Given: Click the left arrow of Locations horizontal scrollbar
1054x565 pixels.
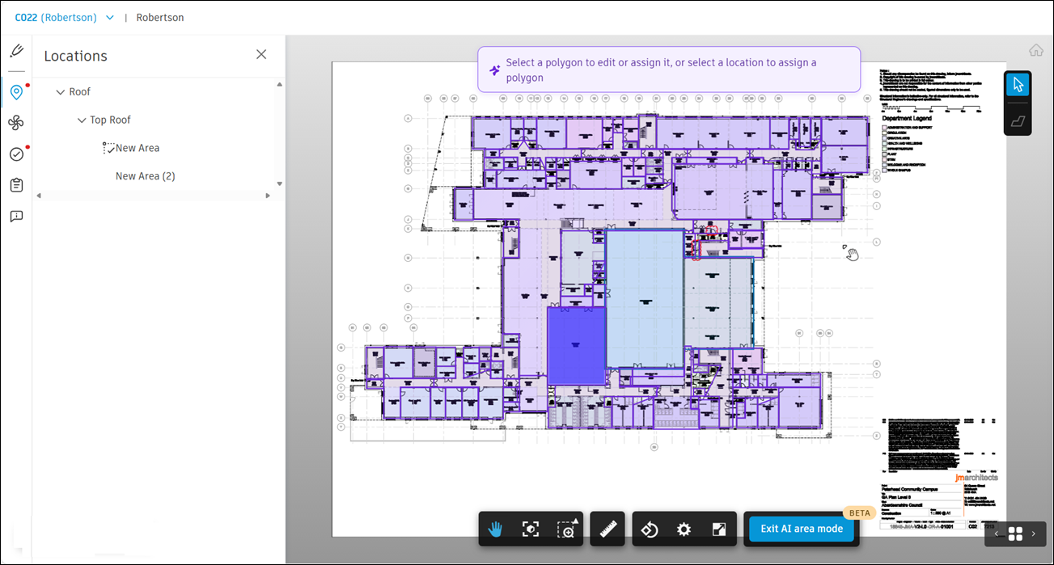Looking at the screenshot, I should pos(38,196).
